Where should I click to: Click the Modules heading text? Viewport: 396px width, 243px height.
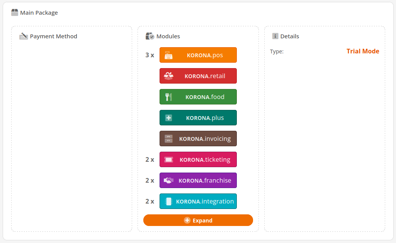point(168,36)
